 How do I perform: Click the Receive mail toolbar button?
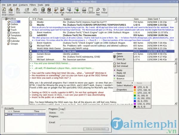(27, 11)
